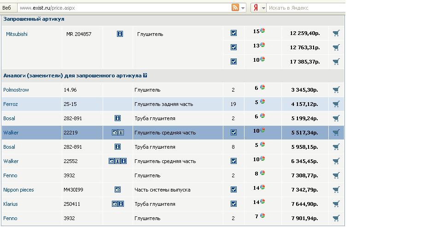Open info icon for Mitsubishi MR 204857

(120, 34)
